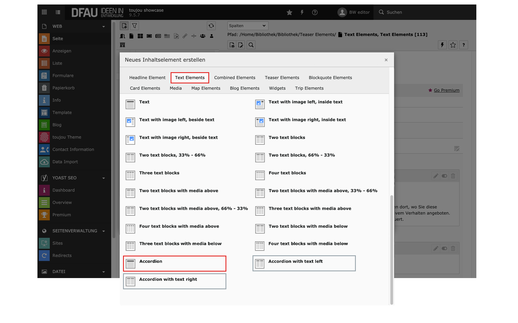Screen dimensions: 518x323
Task: Toggle visibility of first content element
Action: pyautogui.click(x=444, y=176)
